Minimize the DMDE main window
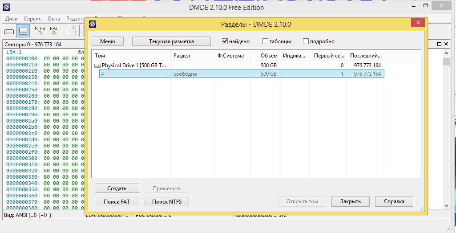This screenshot has height=233, width=456. click(414, 6)
